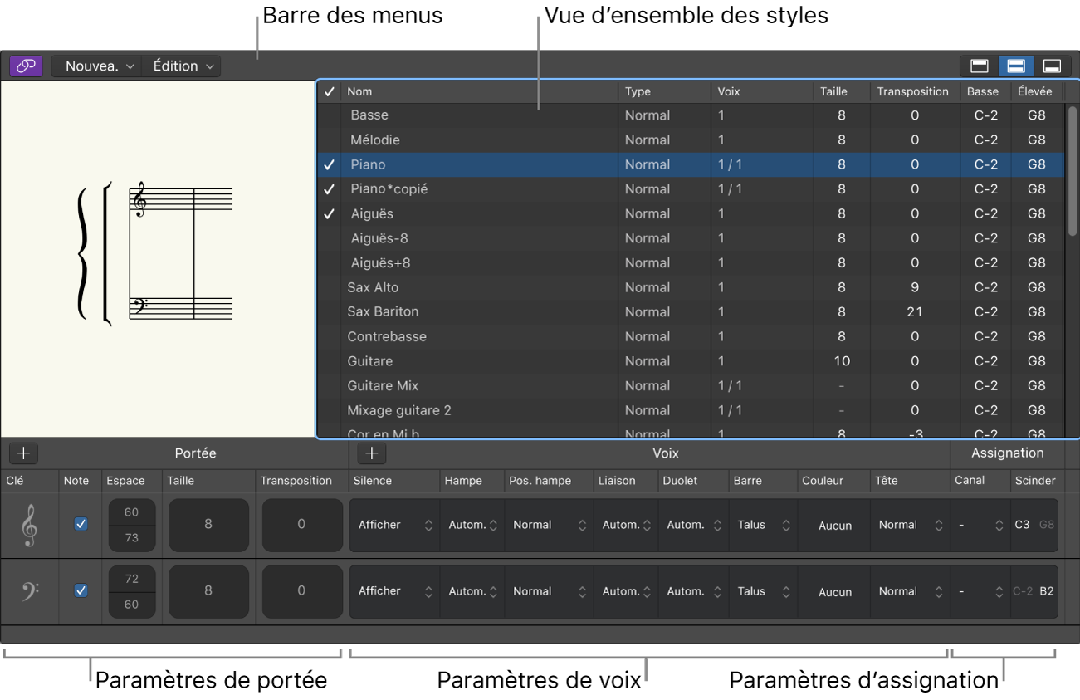This screenshot has height=700, width=1080.
Task: Open the Tête Normal dropdown in first voice
Action: point(909,526)
